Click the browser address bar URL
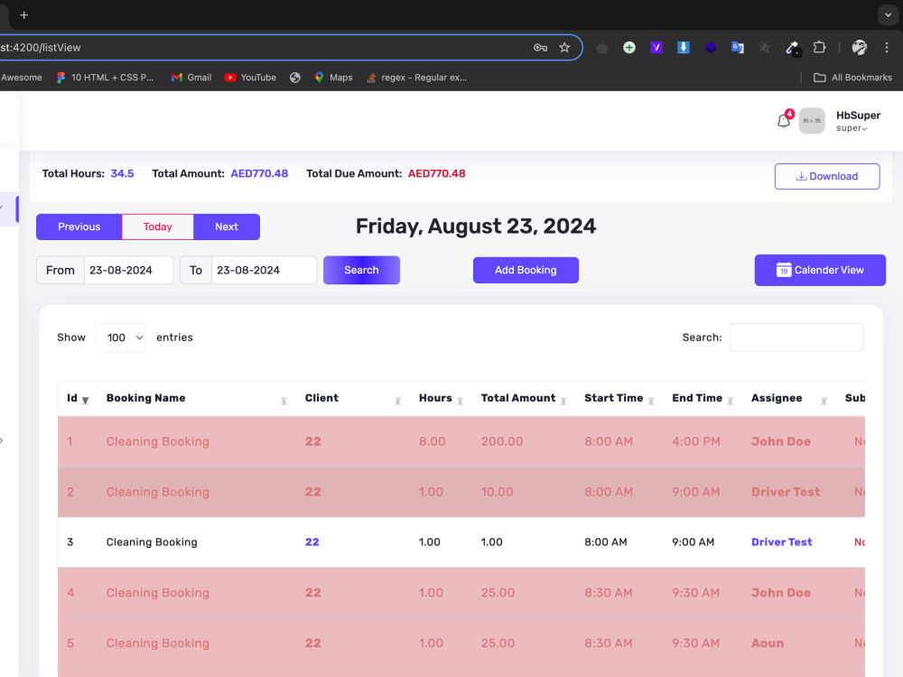The height and width of the screenshot is (677, 903). 41,47
